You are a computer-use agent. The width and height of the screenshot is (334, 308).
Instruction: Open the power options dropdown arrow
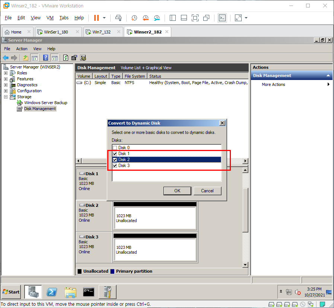[x=104, y=18]
